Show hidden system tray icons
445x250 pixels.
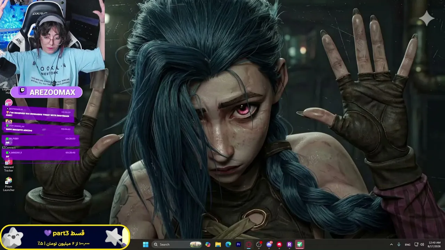coord(391,244)
